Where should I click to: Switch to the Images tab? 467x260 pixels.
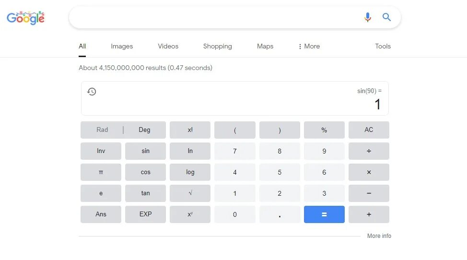coord(122,47)
